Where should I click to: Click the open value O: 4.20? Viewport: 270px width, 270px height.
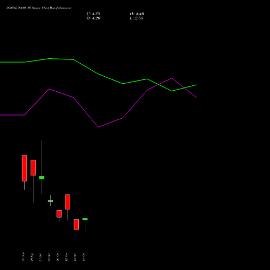click(x=93, y=18)
